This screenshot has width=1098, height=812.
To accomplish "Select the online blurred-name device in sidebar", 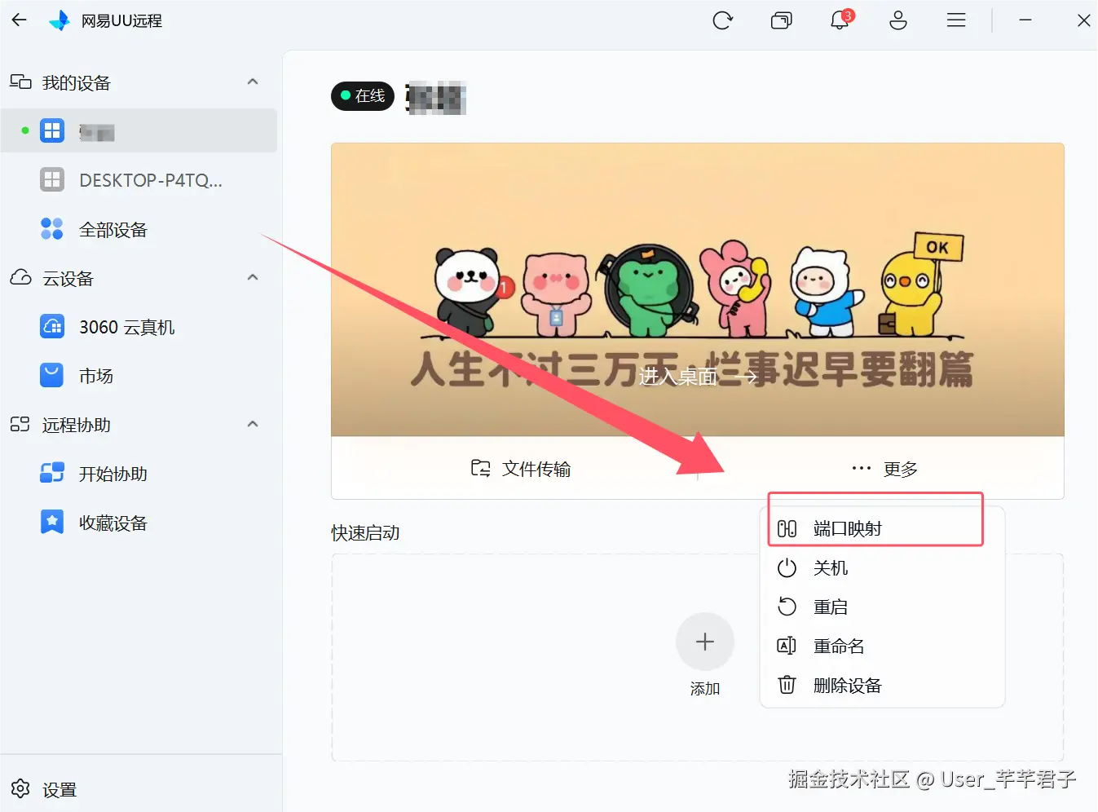I will pyautogui.click(x=139, y=130).
